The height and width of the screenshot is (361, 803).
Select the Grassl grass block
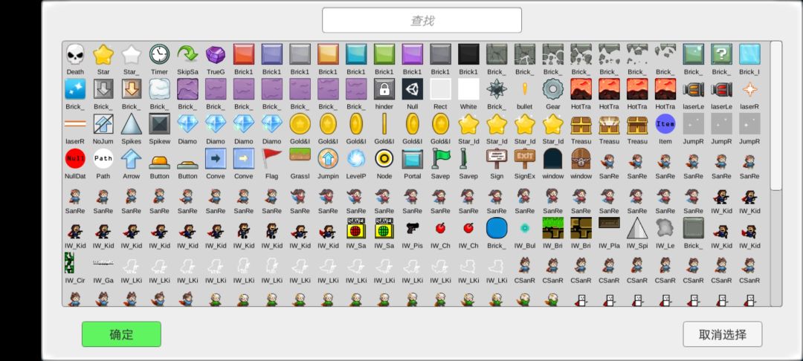click(300, 155)
